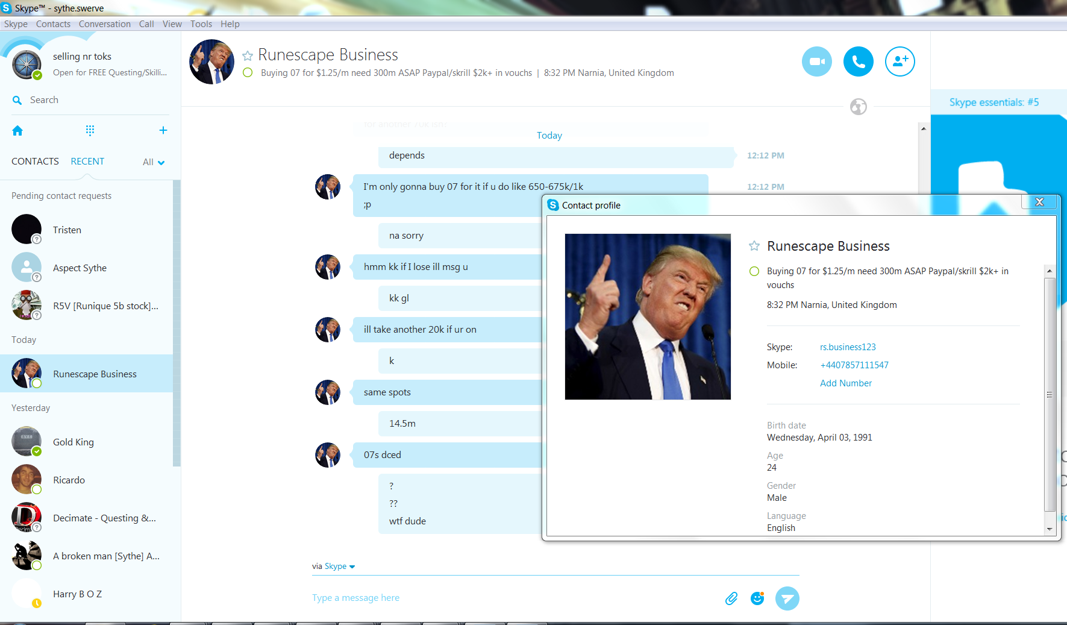Select Runescape Business in recent list

(87, 374)
